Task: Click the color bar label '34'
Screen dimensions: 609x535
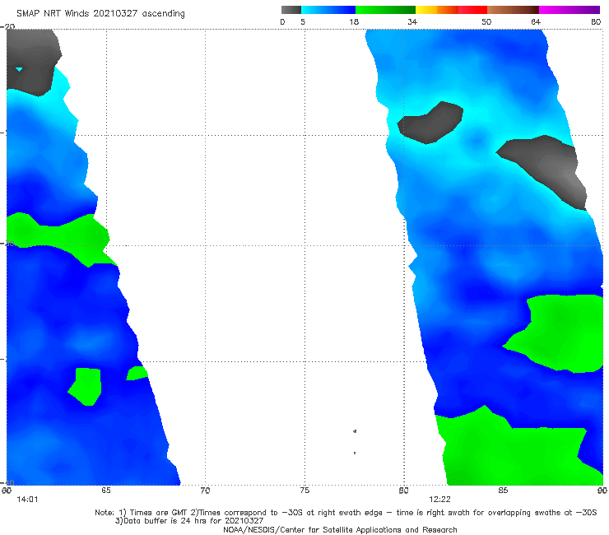Action: (x=412, y=22)
